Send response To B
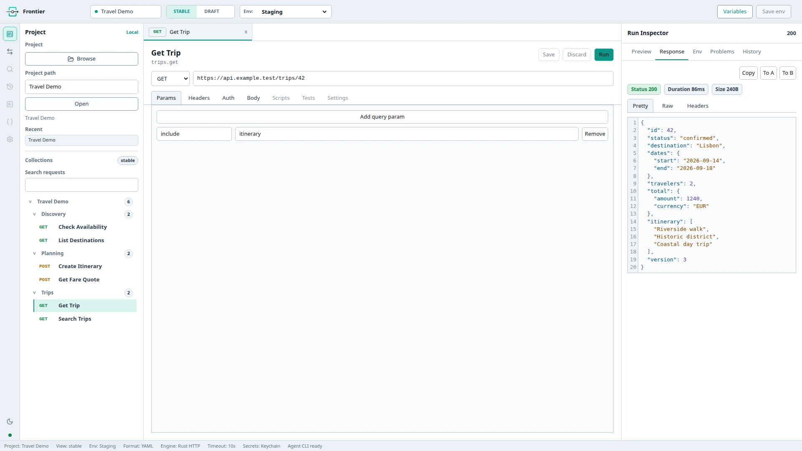 pyautogui.click(x=788, y=73)
